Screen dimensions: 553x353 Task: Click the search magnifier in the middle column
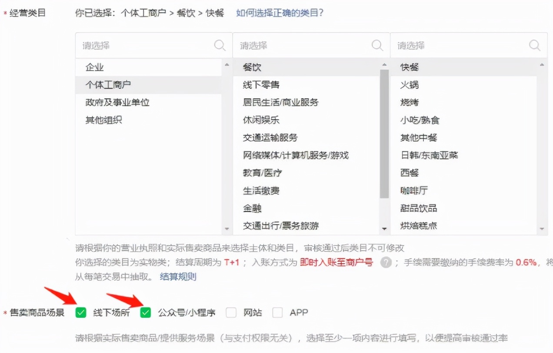coord(376,45)
